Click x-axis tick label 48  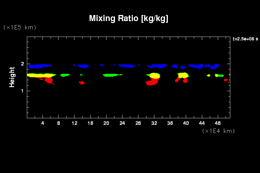[218, 123]
